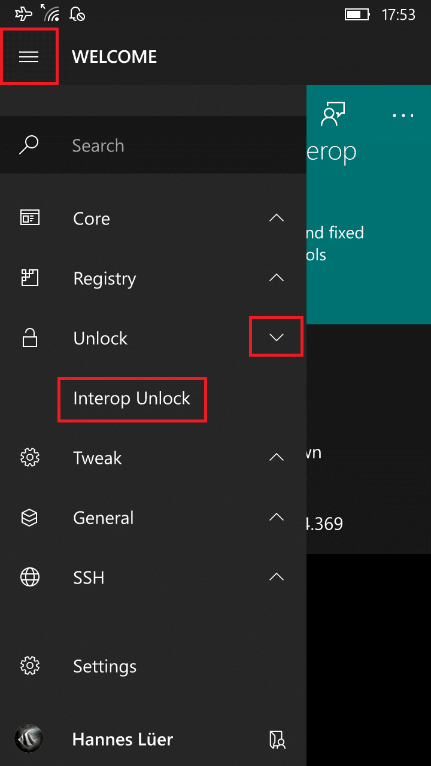Tap the SSH globe icon
Screen dimensions: 431x766
[x=29, y=577]
